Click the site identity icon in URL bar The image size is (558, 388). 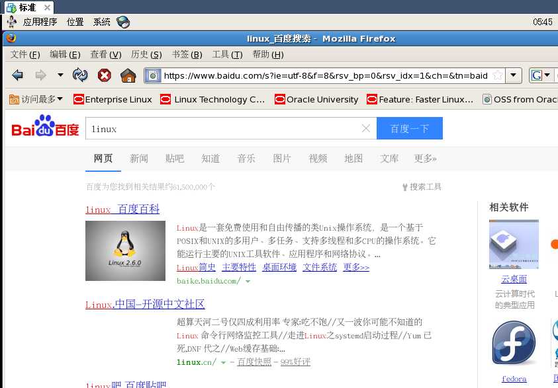(x=153, y=75)
